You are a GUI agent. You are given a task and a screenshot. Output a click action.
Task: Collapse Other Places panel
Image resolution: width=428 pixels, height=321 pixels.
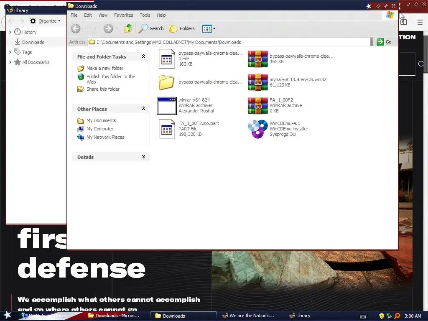pos(143,109)
